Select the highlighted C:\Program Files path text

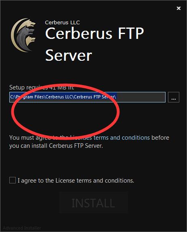63,97
